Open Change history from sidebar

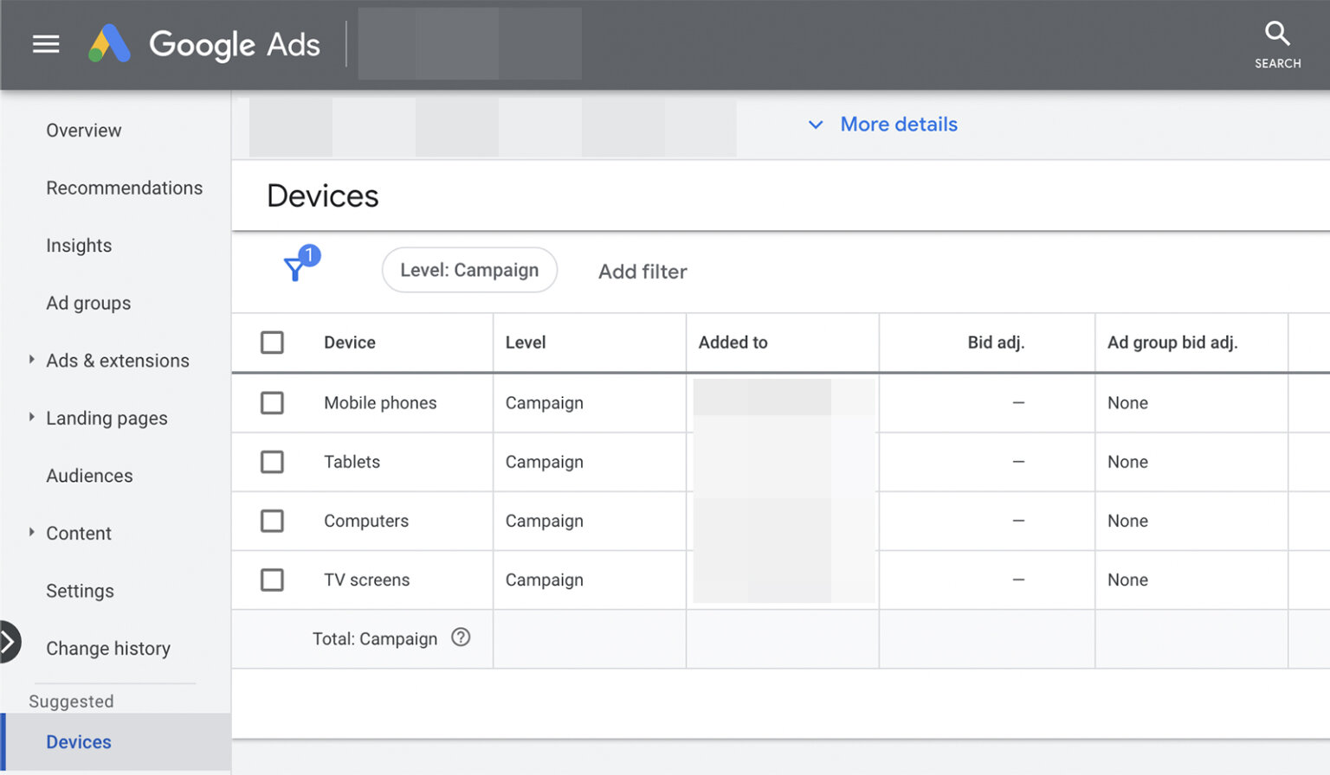[x=107, y=648]
